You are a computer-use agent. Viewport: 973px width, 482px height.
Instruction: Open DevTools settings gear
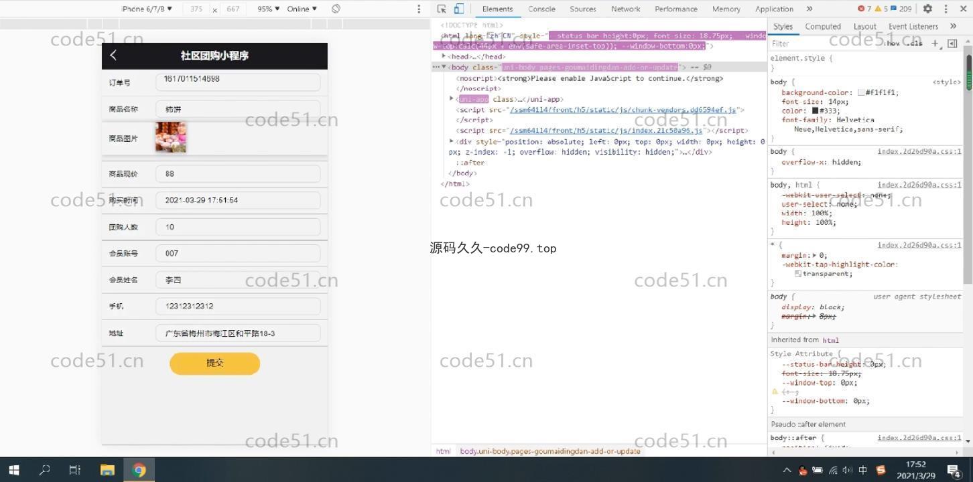pos(927,9)
